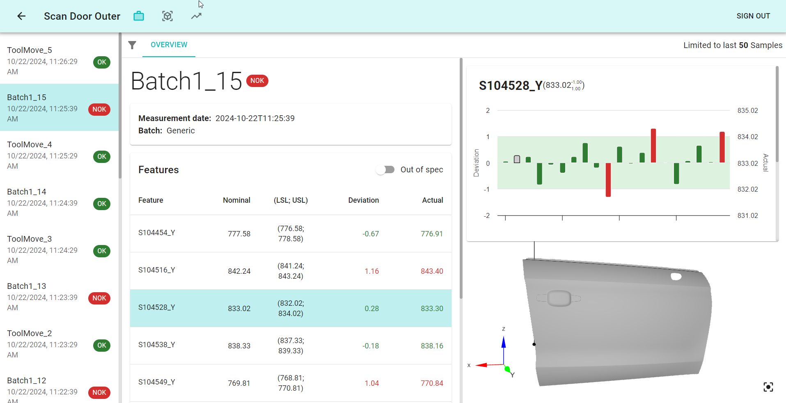786x403 pixels.
Task: Click the SIGN OUT button
Action: tap(753, 16)
